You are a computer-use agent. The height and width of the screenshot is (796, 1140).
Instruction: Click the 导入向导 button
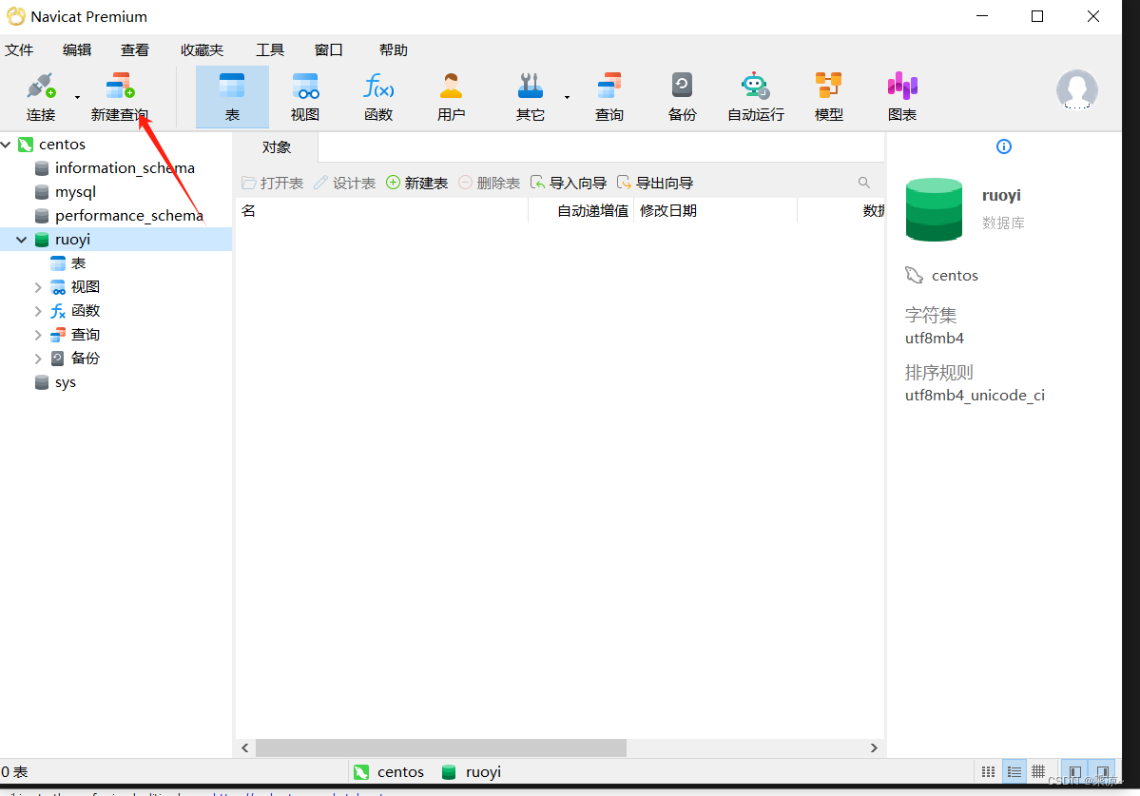569,183
